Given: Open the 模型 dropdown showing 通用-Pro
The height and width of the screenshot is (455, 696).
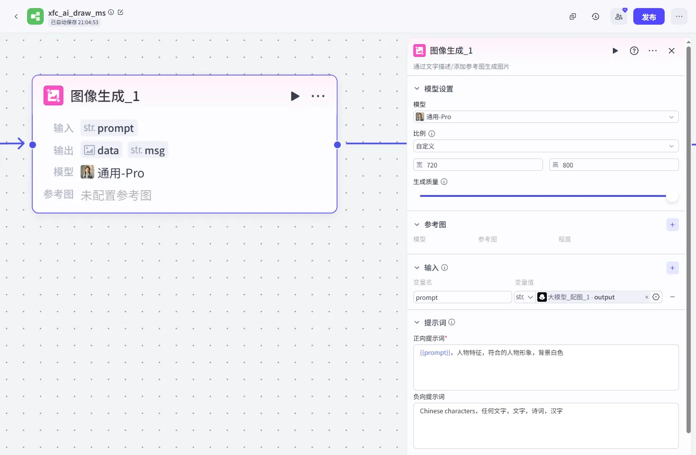Looking at the screenshot, I should coord(546,117).
